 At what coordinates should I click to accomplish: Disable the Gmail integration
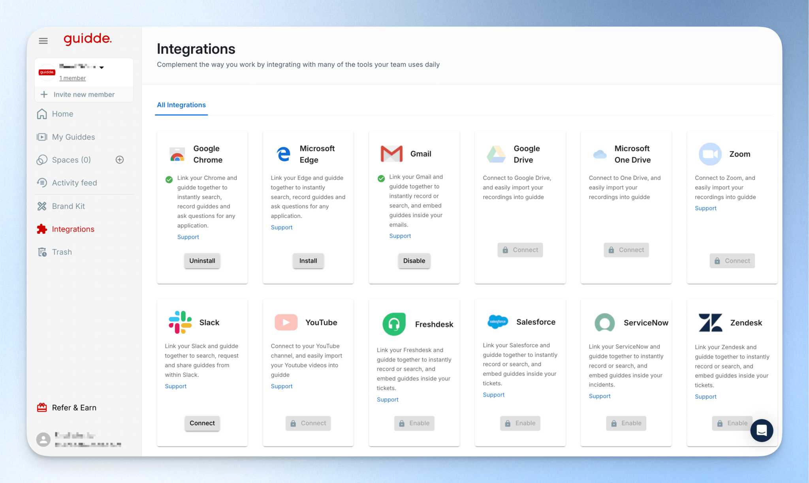tap(414, 261)
